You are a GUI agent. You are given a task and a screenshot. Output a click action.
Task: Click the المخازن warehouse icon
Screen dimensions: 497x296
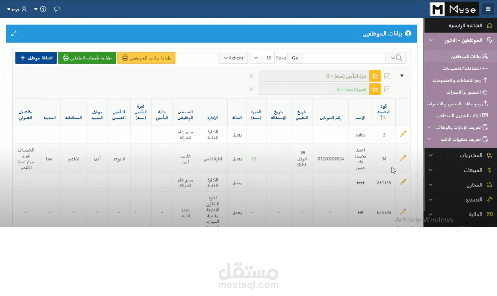click(x=490, y=185)
